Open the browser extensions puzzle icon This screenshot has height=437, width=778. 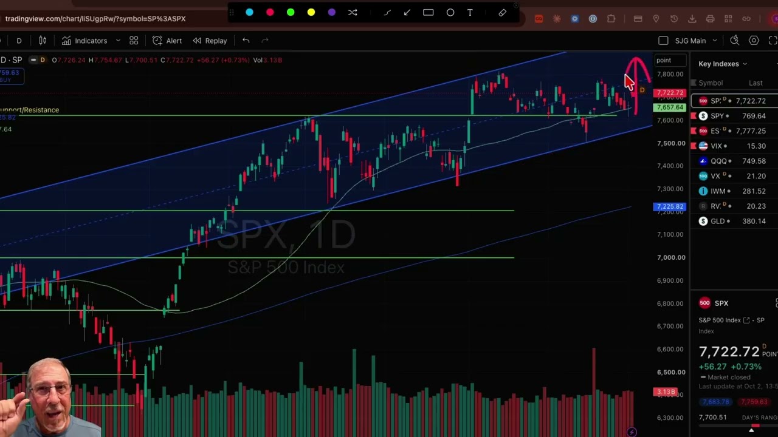pyautogui.click(x=611, y=19)
